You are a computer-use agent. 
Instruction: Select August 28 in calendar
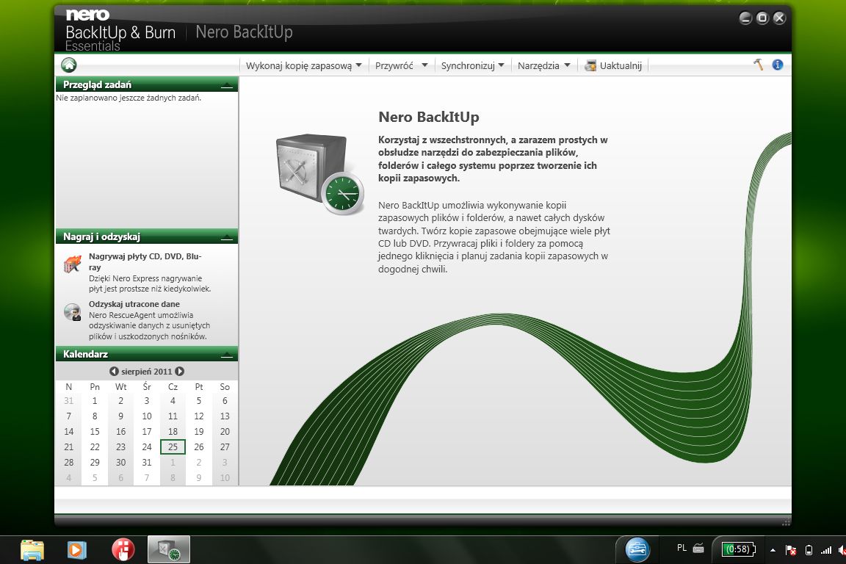coord(68,463)
